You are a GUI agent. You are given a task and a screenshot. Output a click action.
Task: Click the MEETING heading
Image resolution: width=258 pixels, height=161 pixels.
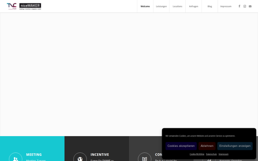(x=34, y=155)
